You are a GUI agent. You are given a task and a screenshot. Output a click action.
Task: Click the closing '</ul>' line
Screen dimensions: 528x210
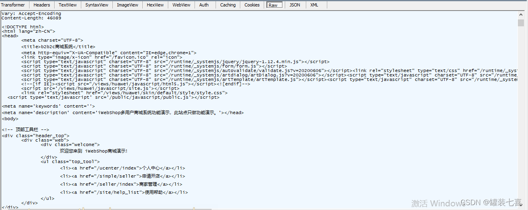(x=47, y=199)
